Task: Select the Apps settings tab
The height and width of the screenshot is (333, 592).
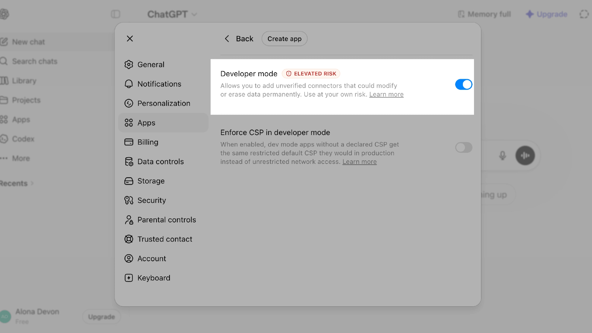Action: [x=163, y=123]
